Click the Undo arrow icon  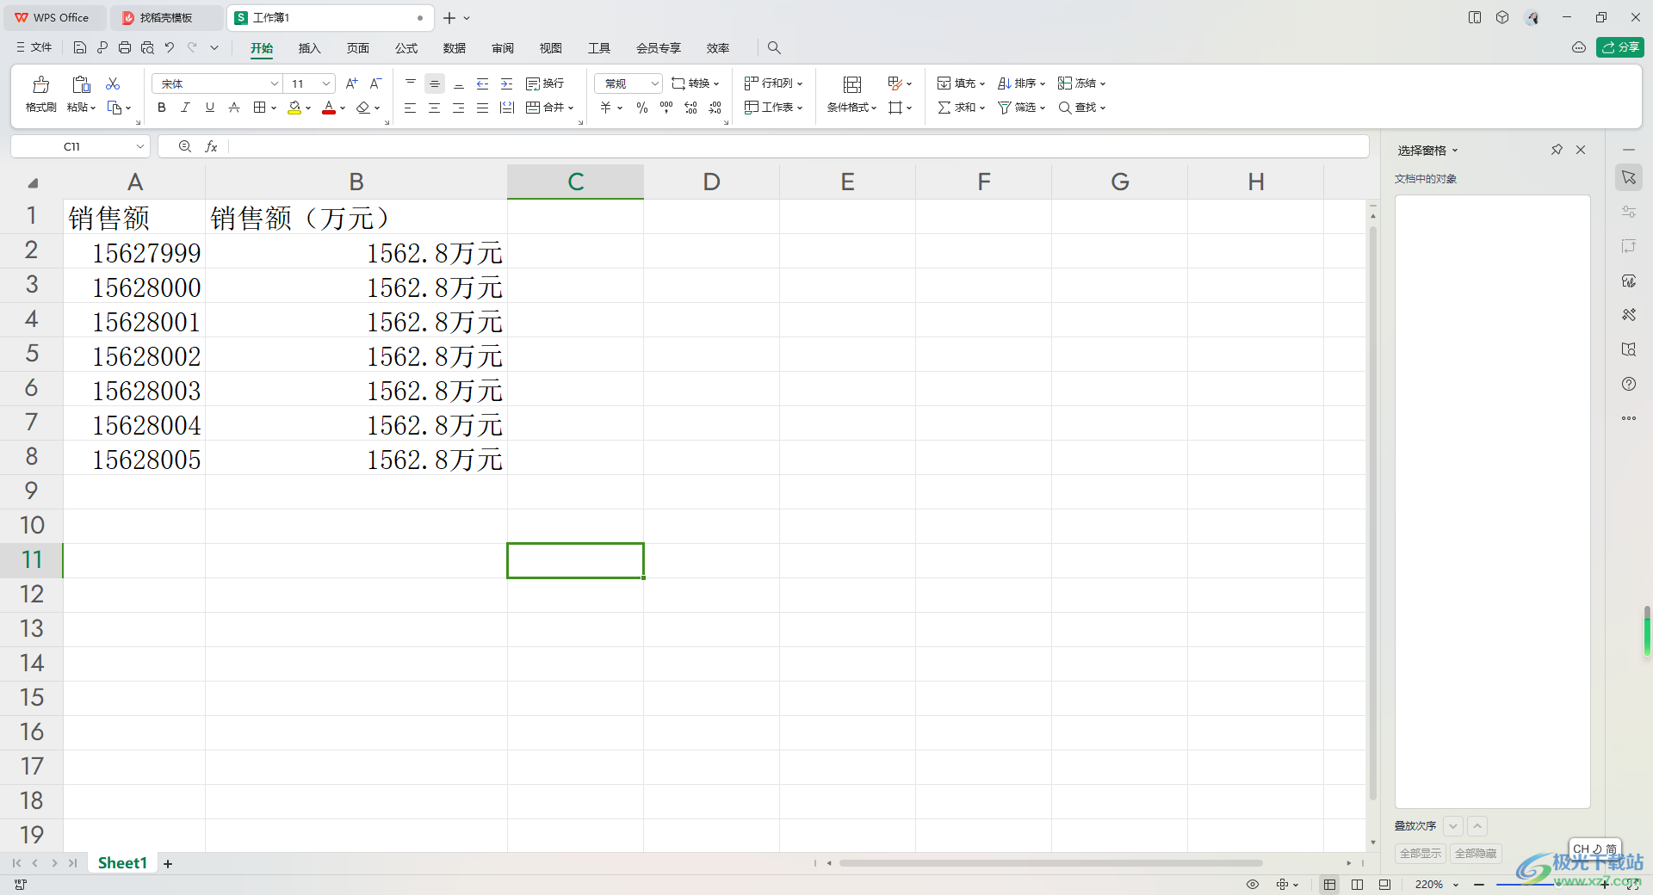click(x=170, y=47)
